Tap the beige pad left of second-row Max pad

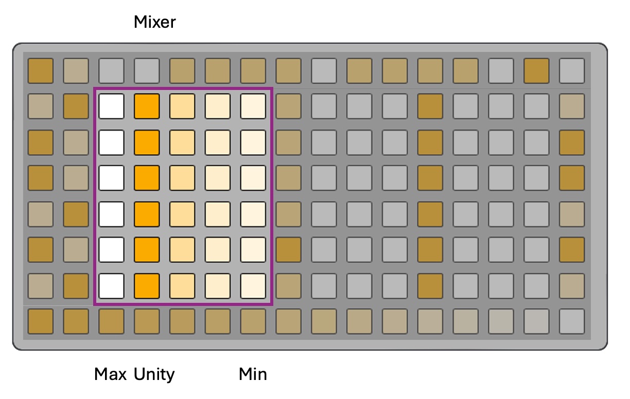pos(76,142)
